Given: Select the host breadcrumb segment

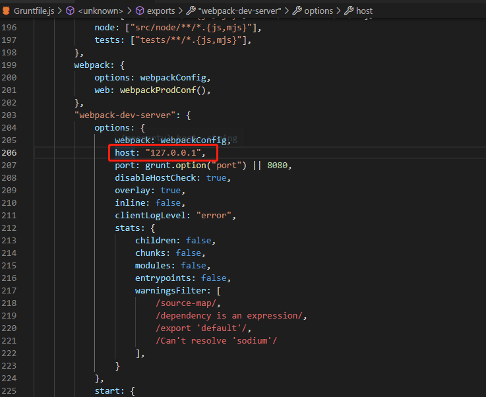Looking at the screenshot, I should coord(364,11).
